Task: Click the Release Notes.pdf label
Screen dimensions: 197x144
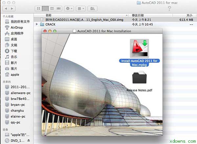Action: click(139, 90)
